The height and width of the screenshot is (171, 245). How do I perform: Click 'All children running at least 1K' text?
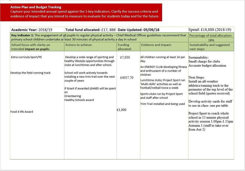click(x=163, y=59)
